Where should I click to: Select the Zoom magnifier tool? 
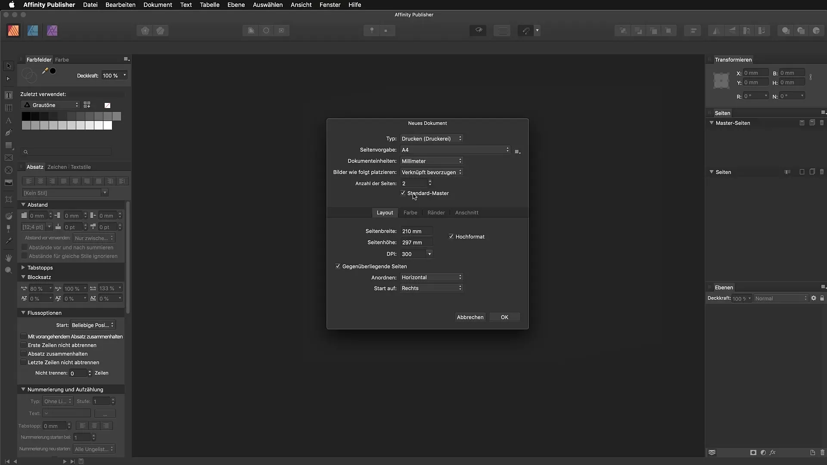(x=9, y=270)
